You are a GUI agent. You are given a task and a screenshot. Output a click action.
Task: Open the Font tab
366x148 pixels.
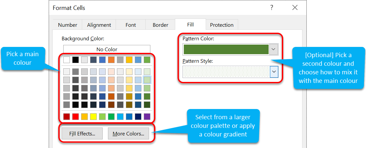[131, 25]
